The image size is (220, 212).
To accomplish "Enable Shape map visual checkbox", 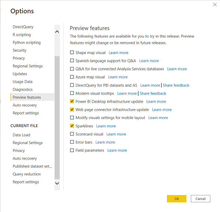I will (x=72, y=52).
